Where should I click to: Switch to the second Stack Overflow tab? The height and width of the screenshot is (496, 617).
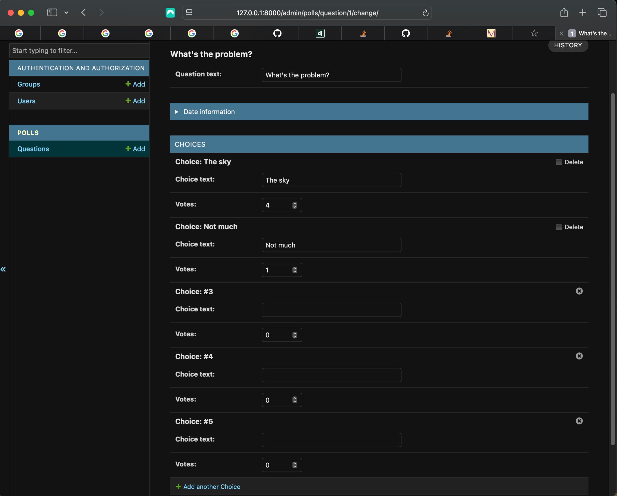(448, 33)
